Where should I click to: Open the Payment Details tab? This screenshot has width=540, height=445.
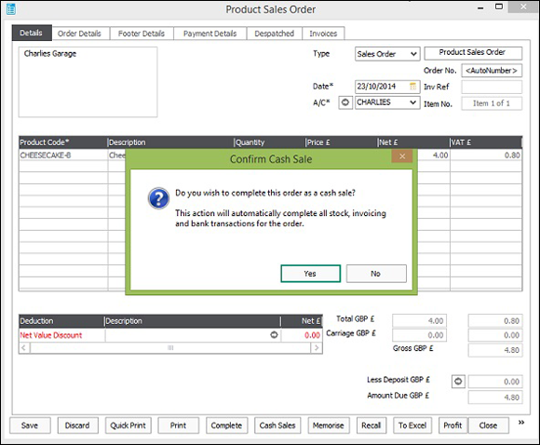point(210,34)
